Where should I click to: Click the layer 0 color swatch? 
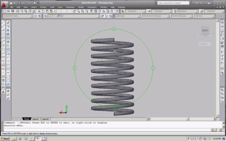[x=61, y=16]
